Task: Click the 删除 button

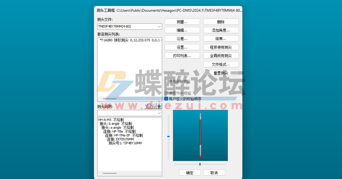Action: (221, 21)
